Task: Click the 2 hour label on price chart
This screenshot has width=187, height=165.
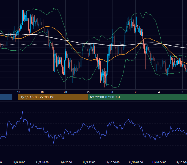Action: 136,92
